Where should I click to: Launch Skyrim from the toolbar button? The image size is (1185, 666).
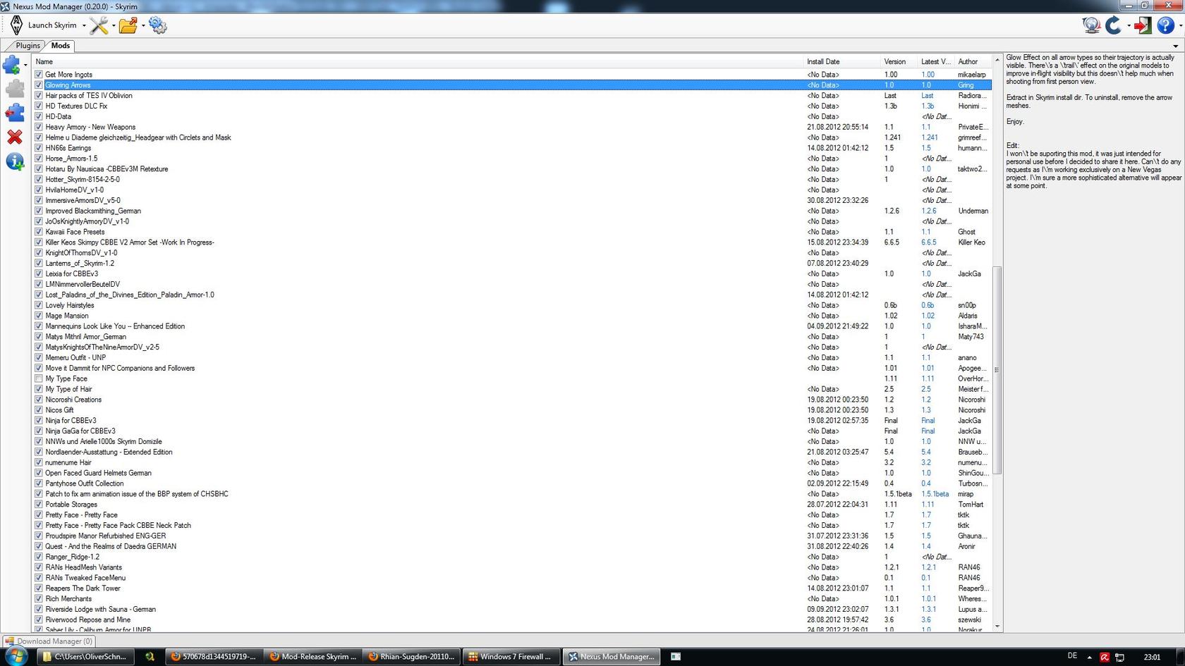(x=45, y=25)
